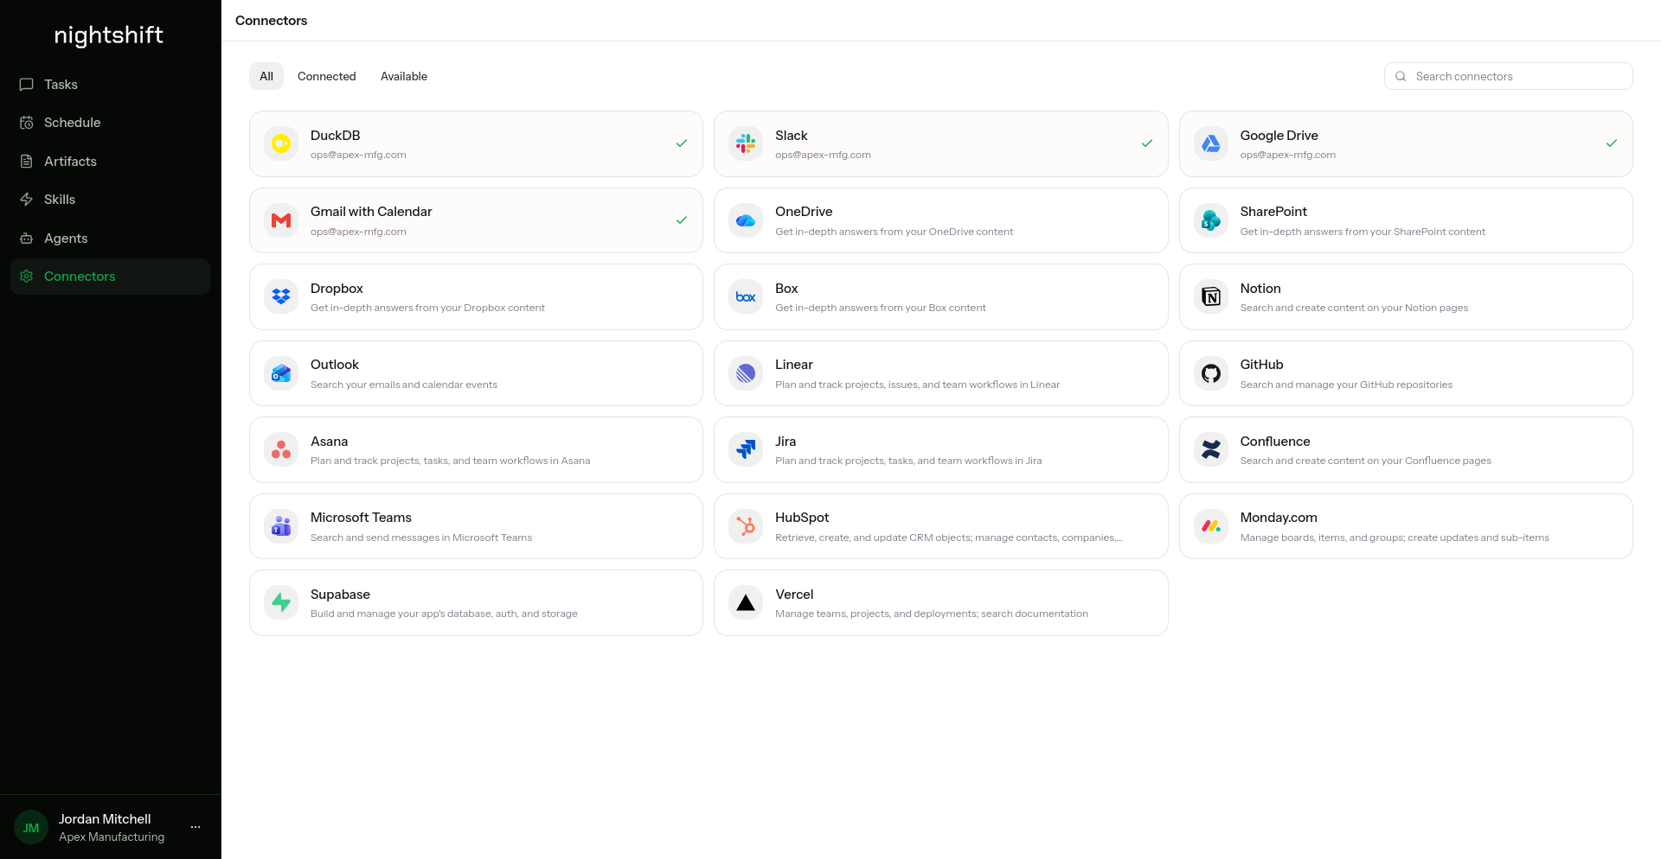Select the Jira connector title
The width and height of the screenshot is (1661, 859).
(786, 441)
